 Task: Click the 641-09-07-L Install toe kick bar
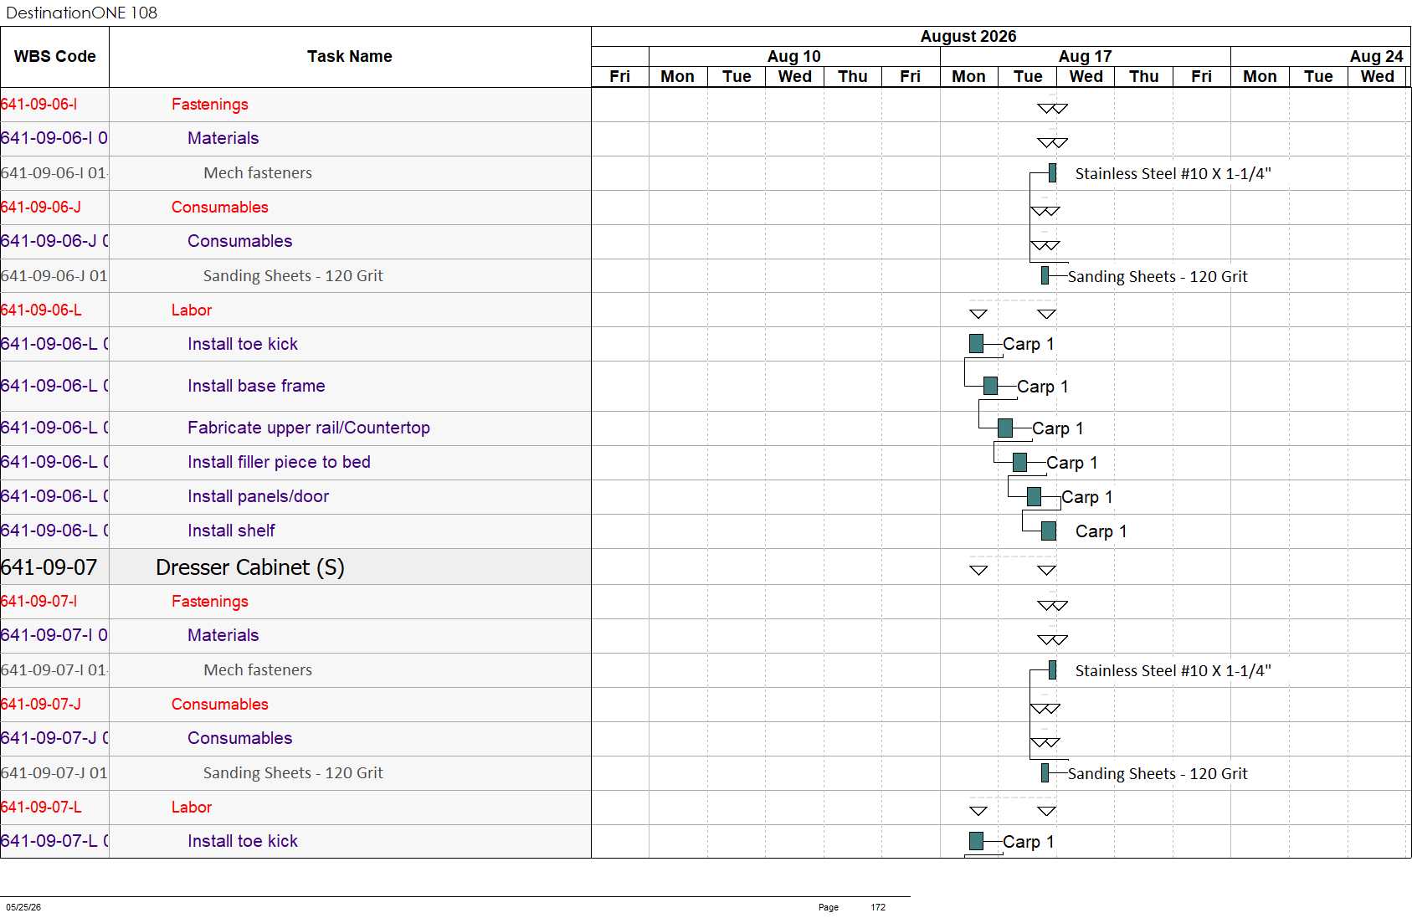[x=976, y=841]
